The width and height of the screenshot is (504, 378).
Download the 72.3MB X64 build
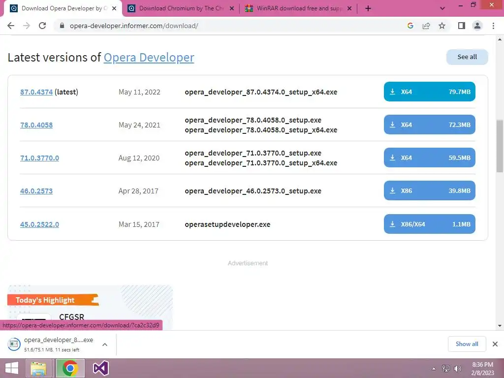coord(429,125)
